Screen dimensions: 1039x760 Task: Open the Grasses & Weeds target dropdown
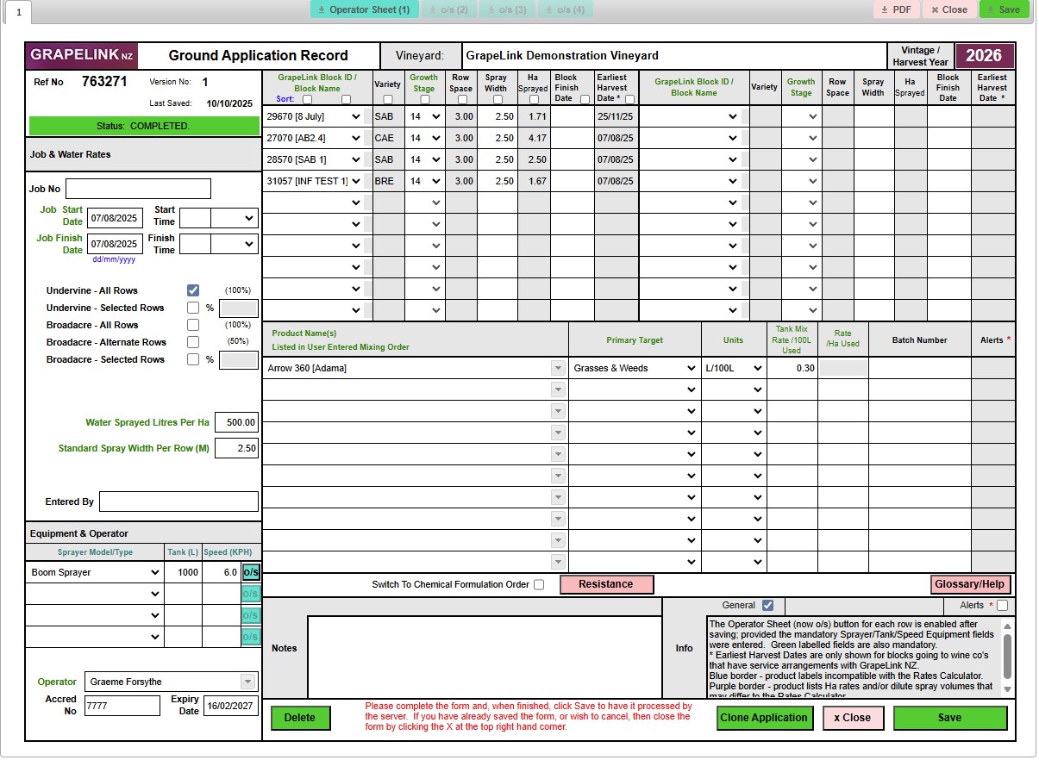point(690,368)
